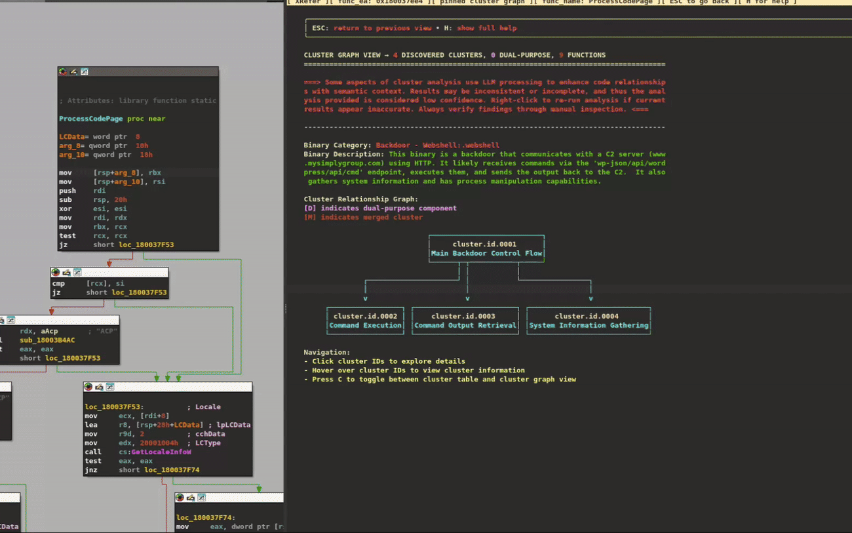Click the '[M] indicates merged cluster' legend
The image size is (852, 533).
pos(363,218)
